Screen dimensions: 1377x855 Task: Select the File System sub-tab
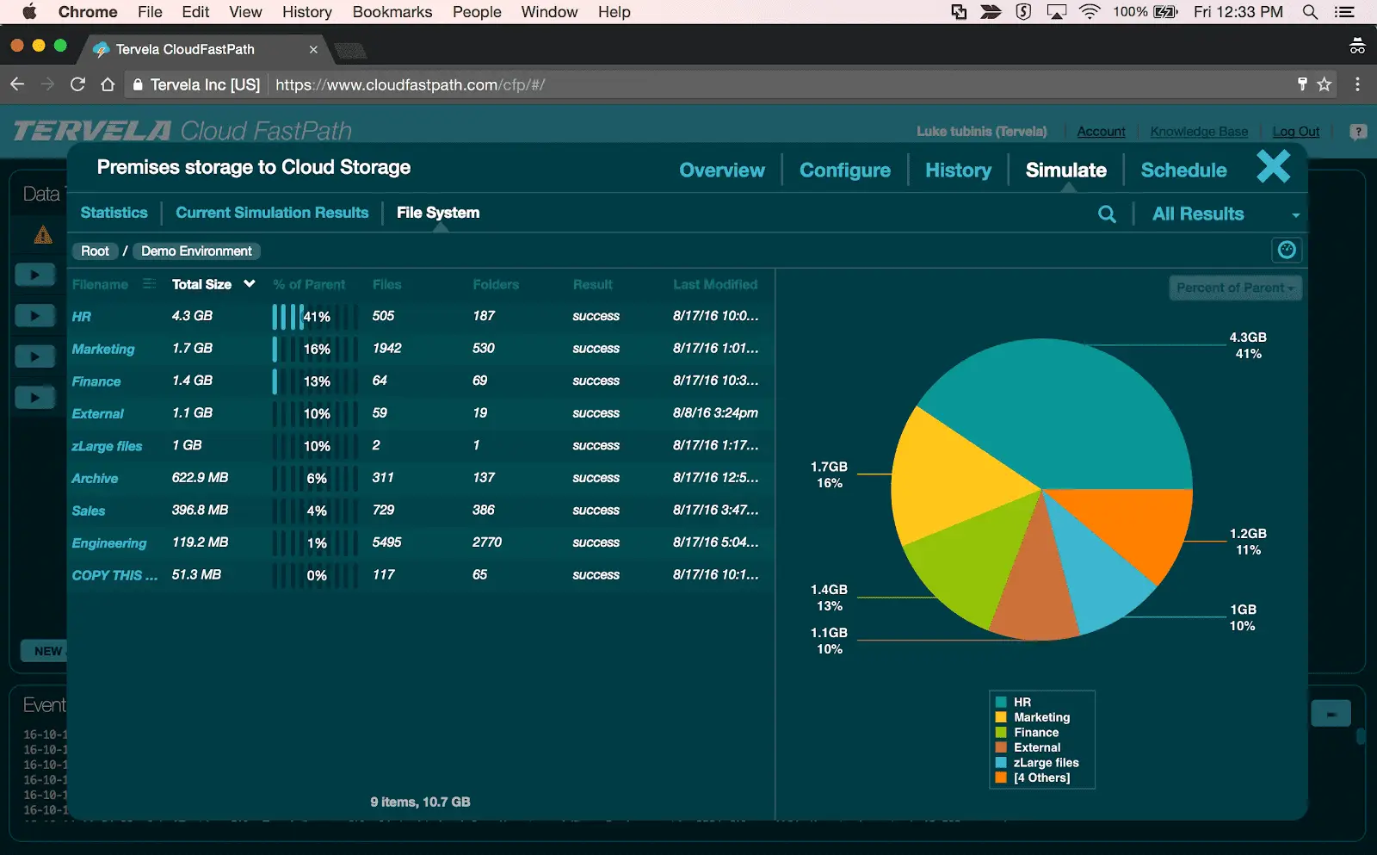(438, 213)
